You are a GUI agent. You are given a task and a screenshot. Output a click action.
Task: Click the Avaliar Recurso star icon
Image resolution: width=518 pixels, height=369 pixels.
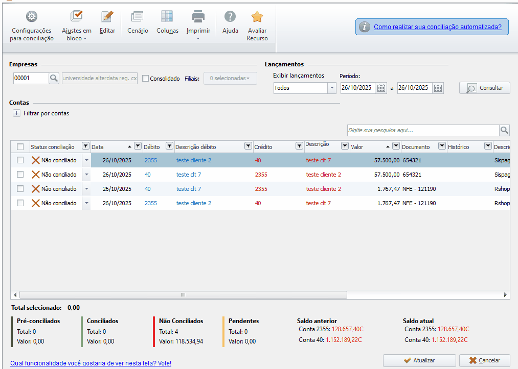[257, 17]
